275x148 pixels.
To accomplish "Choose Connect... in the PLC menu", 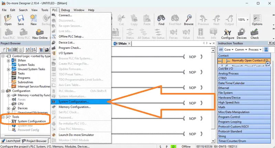I will 81,15.
